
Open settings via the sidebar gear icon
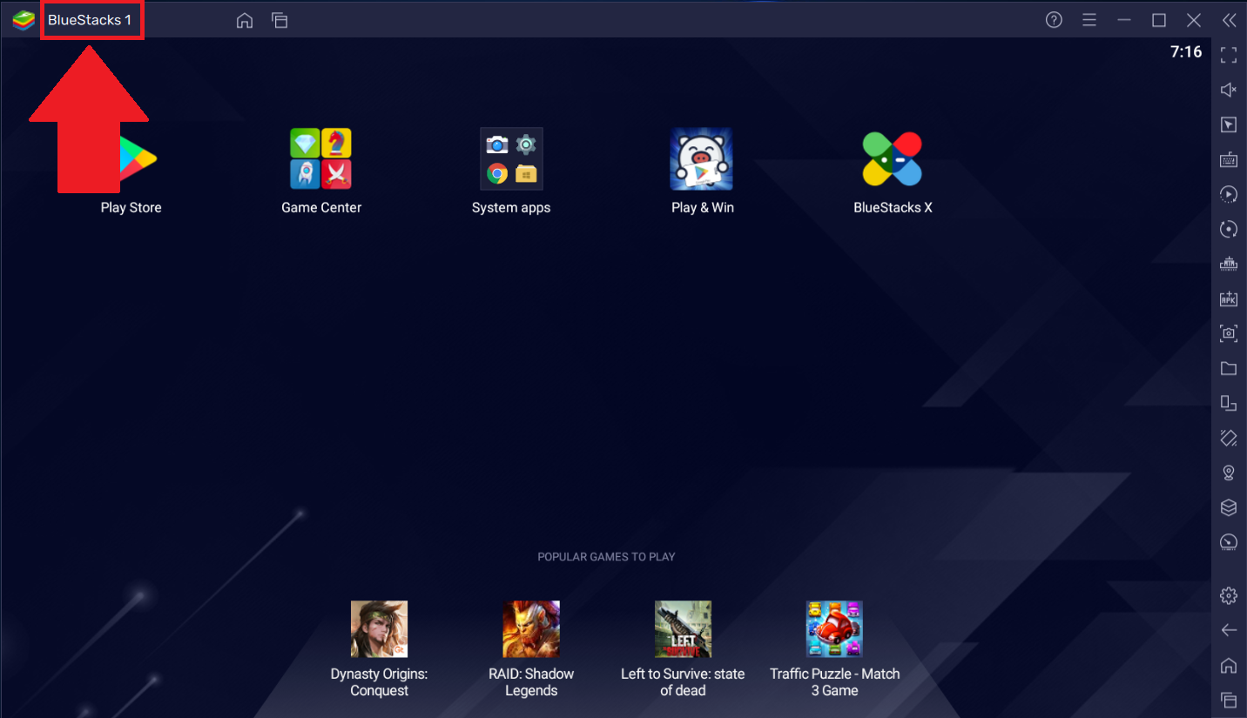pos(1229,595)
